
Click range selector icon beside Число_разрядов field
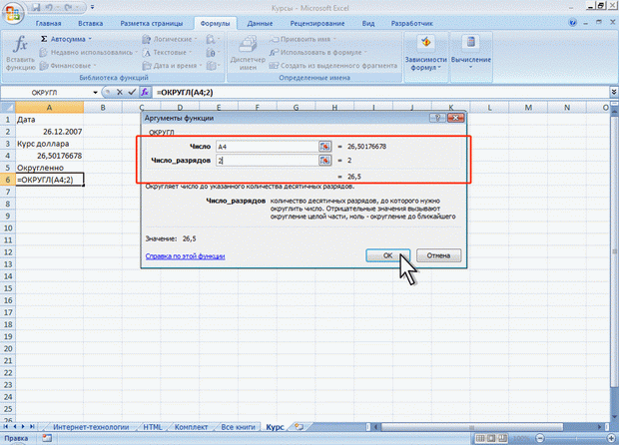click(324, 160)
